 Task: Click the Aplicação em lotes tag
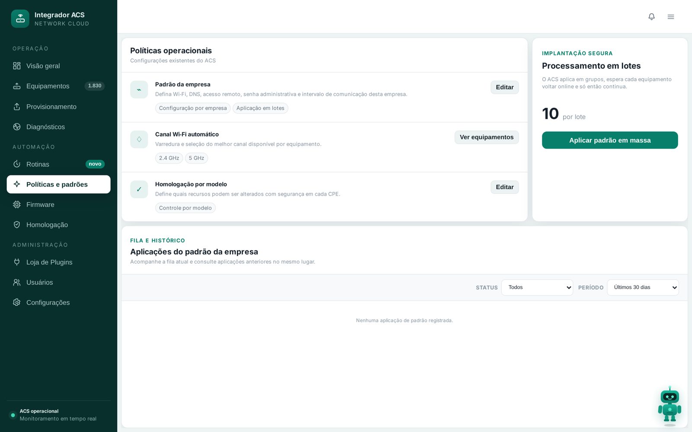pyautogui.click(x=260, y=108)
